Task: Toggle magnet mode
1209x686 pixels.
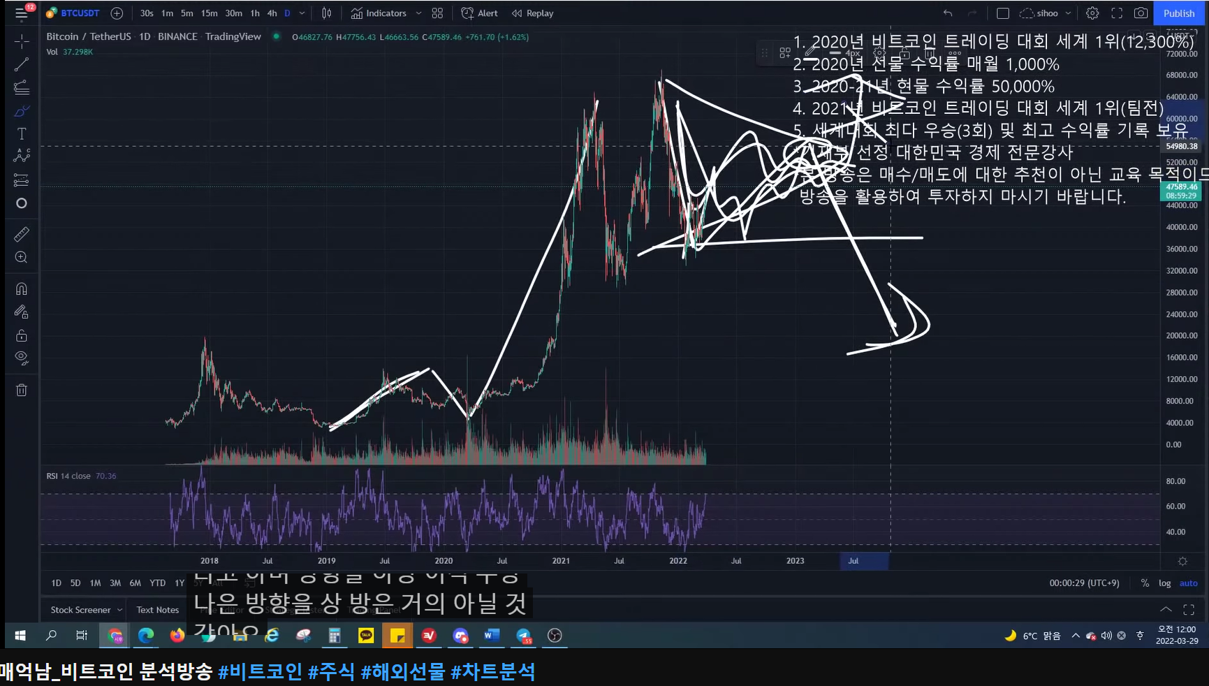Action: 22,289
